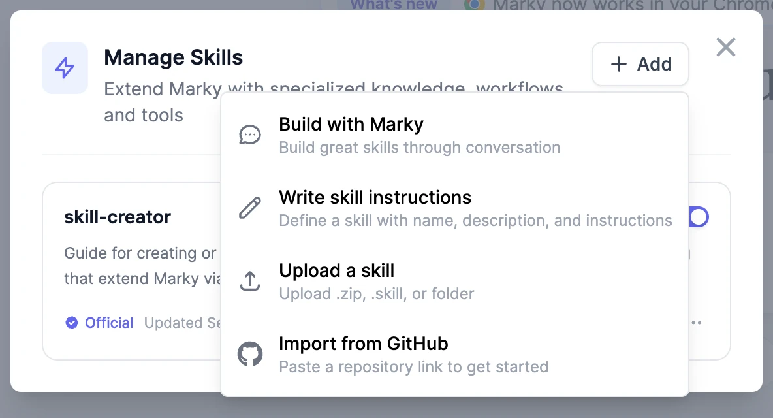
Task: Choose Import from GitHub
Action: (454, 355)
